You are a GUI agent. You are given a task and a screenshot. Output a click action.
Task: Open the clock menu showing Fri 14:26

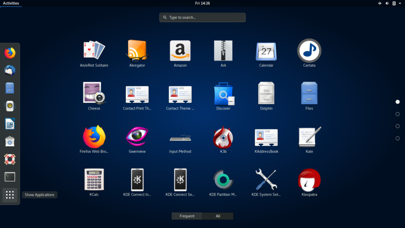pyautogui.click(x=202, y=3)
